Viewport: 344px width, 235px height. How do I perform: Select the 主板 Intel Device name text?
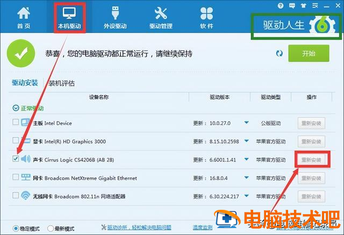[x=53, y=123]
